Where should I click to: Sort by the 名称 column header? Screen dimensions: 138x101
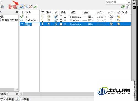pos(29,12)
